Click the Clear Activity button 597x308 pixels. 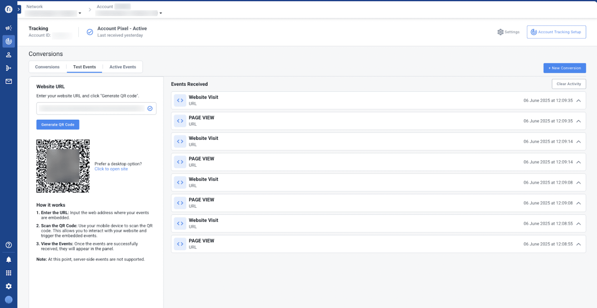click(x=569, y=84)
